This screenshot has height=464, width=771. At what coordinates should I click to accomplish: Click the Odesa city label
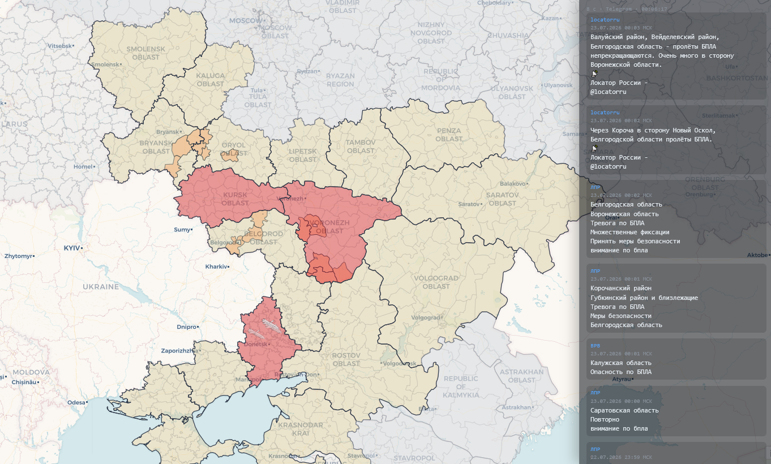tap(75, 402)
